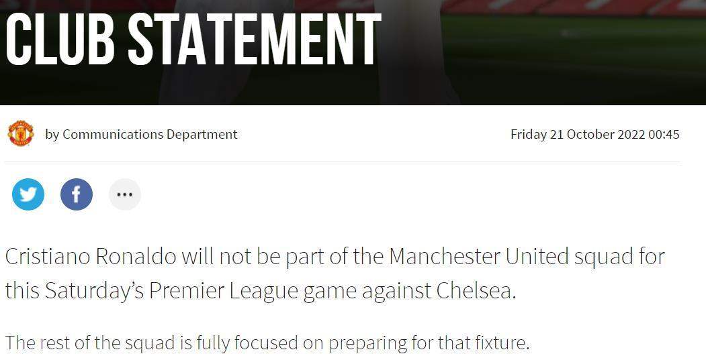
Task: Click the red stadium seats in the banner
Action: 585,7
